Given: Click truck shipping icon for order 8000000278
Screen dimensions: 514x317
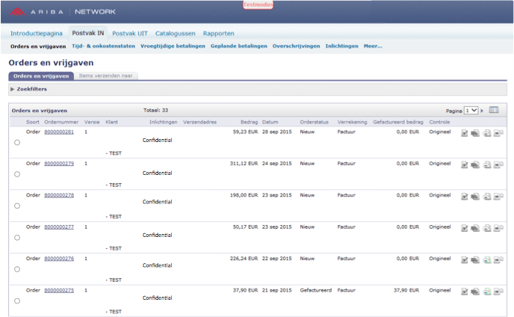Looking at the screenshot, I should [475, 196].
